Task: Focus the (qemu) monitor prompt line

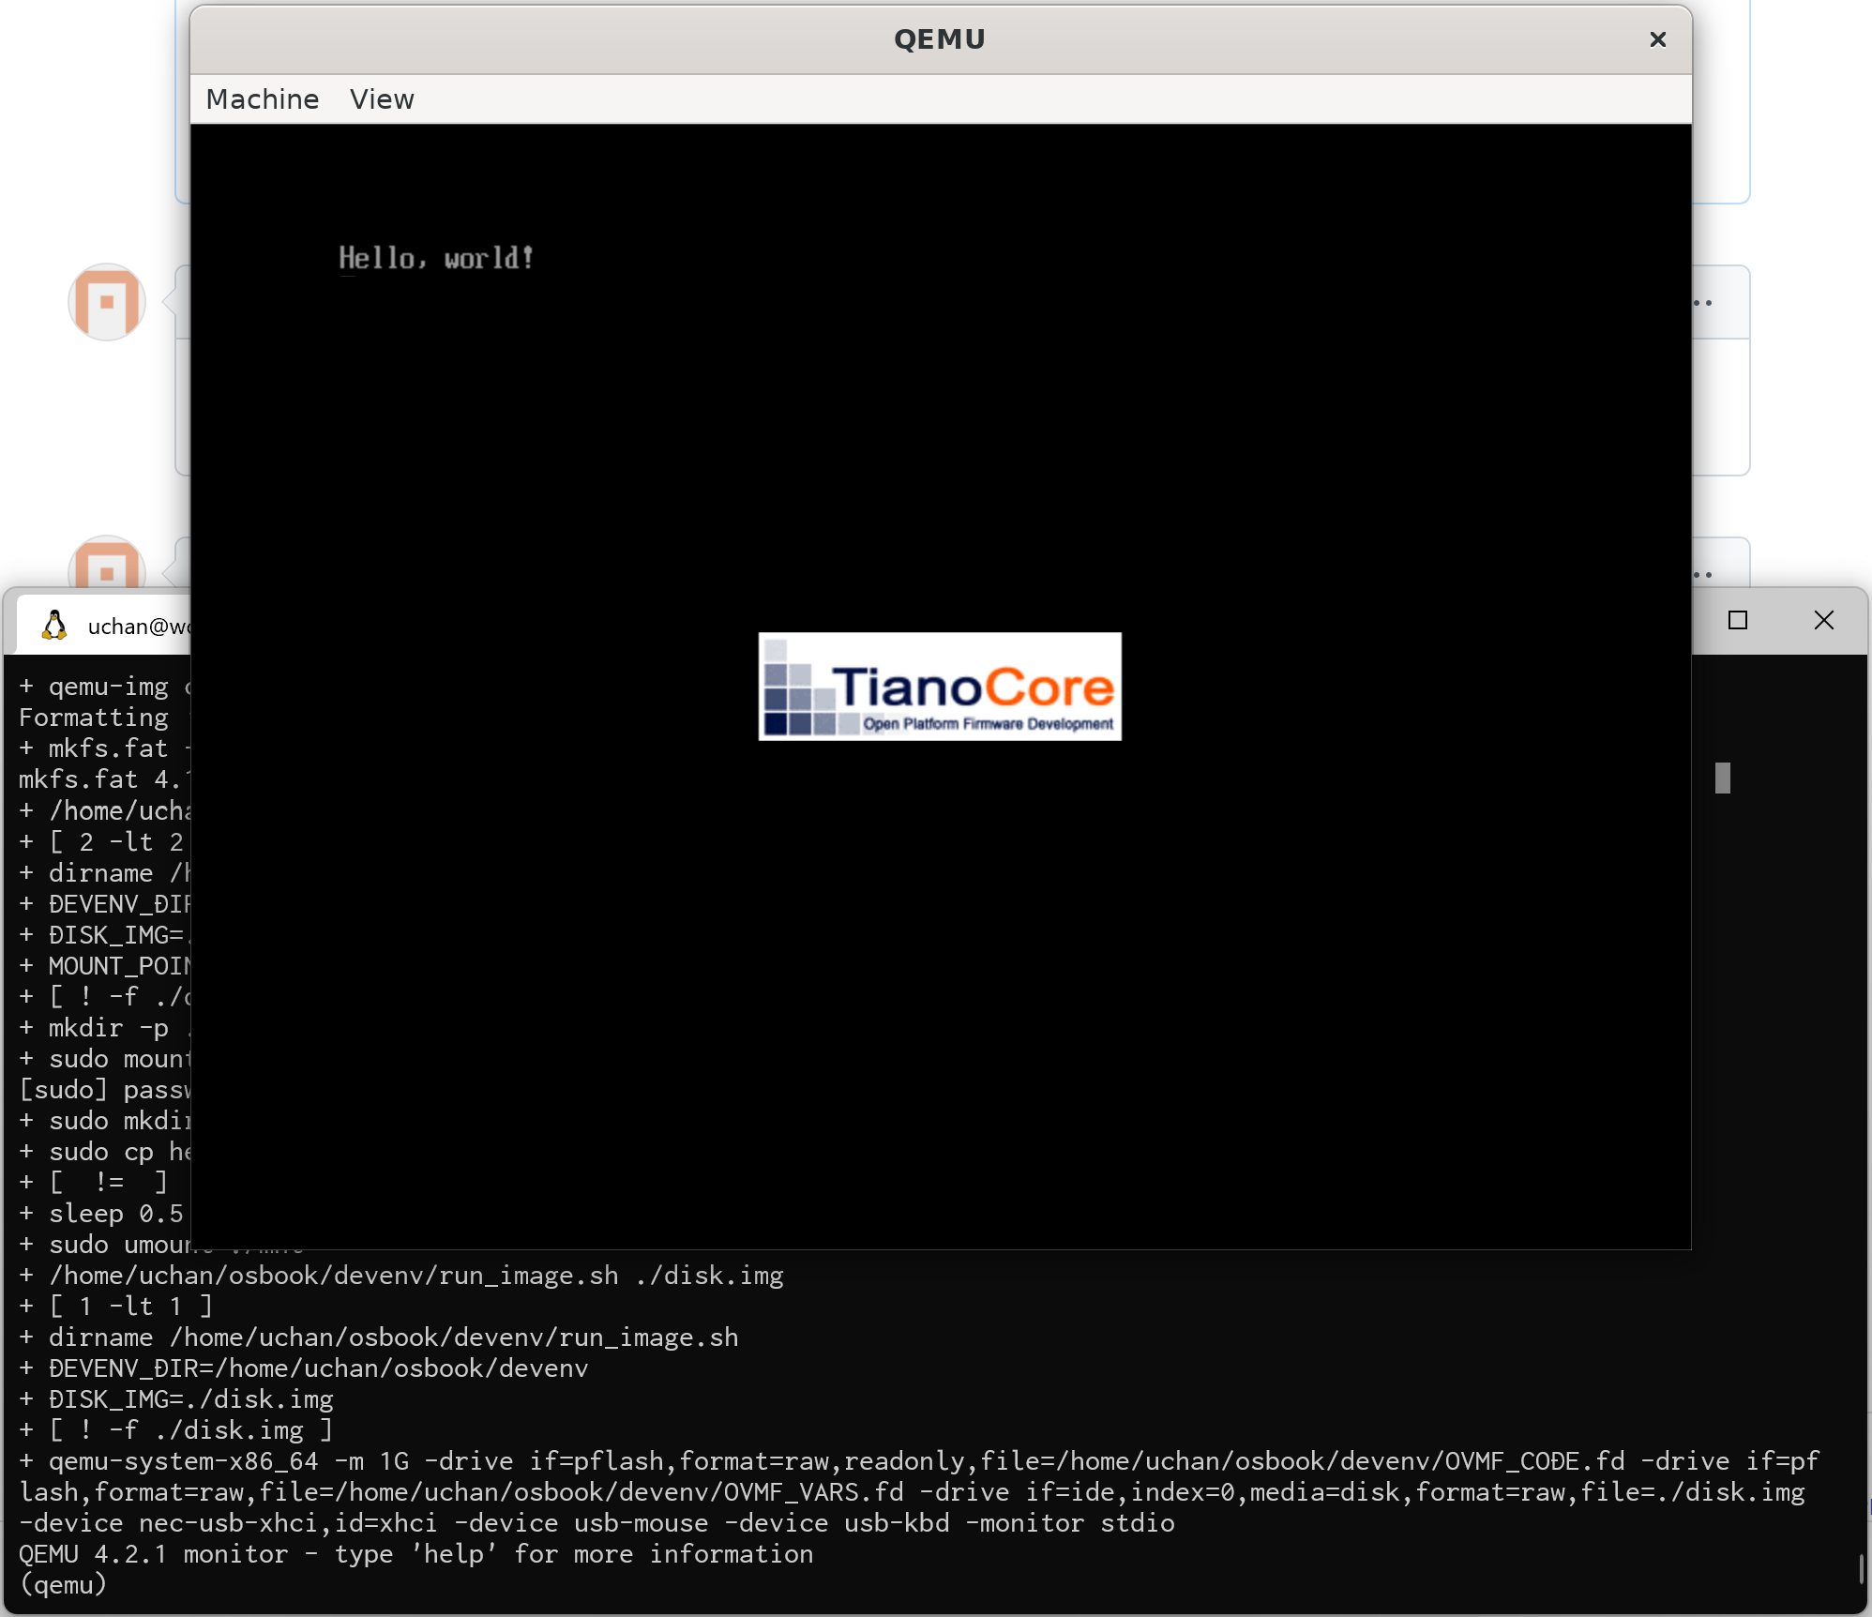Action: click(64, 1585)
